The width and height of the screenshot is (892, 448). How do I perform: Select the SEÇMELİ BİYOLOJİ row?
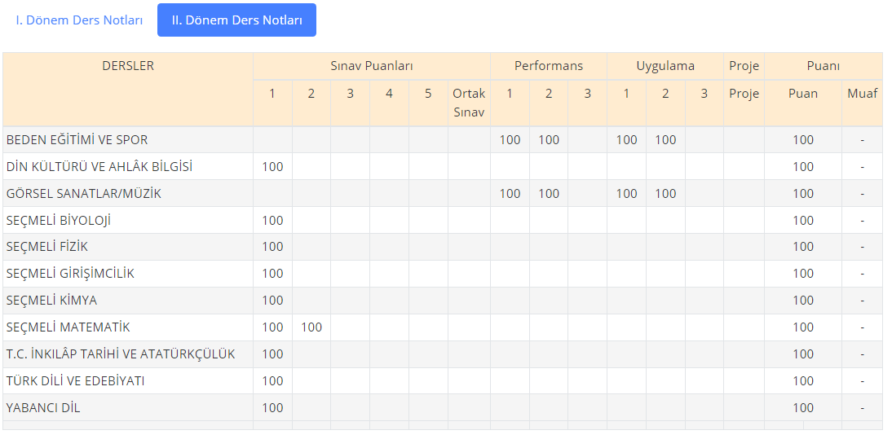coord(443,220)
